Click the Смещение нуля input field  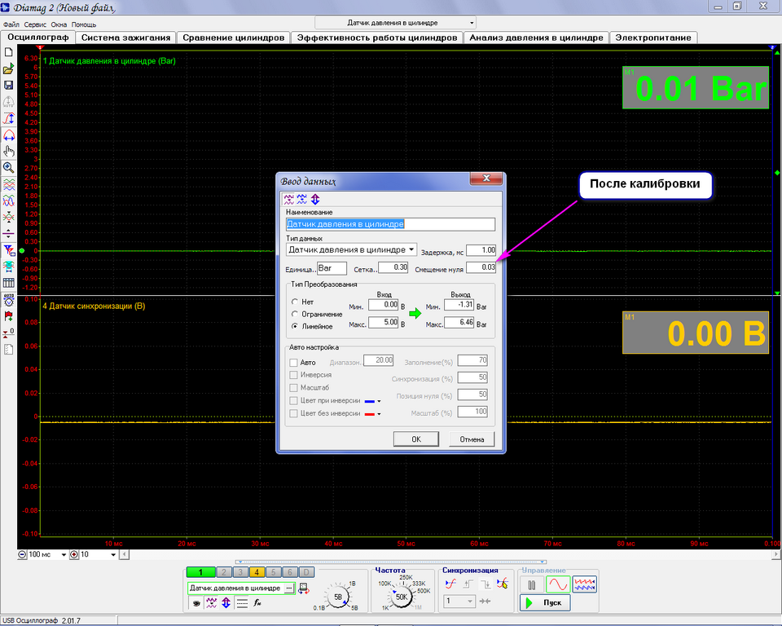[x=481, y=267]
